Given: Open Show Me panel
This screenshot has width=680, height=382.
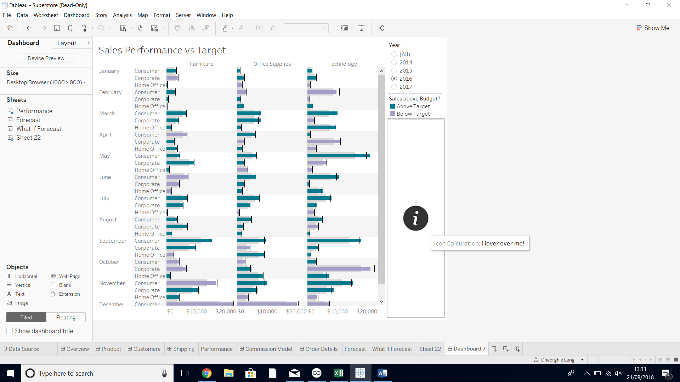Looking at the screenshot, I should (x=653, y=28).
